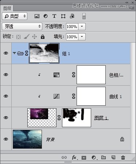The height and width of the screenshot is (164, 136).
Task: Select 图层 1 image thumbnail
Action: [42, 118]
